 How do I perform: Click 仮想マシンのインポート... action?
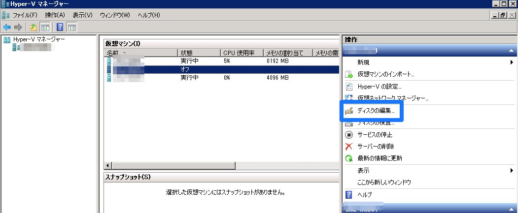(386, 74)
